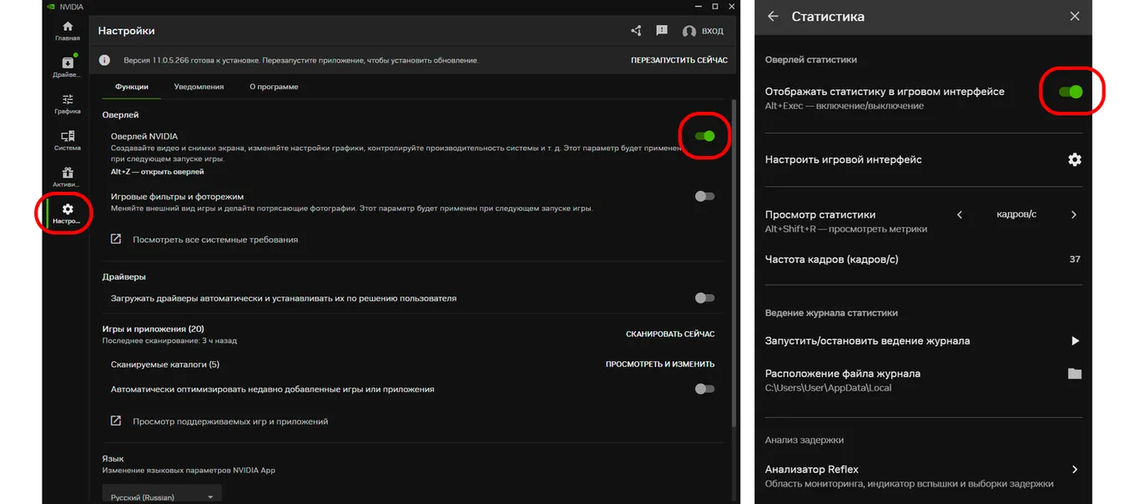Click the кадров/с view value

[x=1016, y=214]
